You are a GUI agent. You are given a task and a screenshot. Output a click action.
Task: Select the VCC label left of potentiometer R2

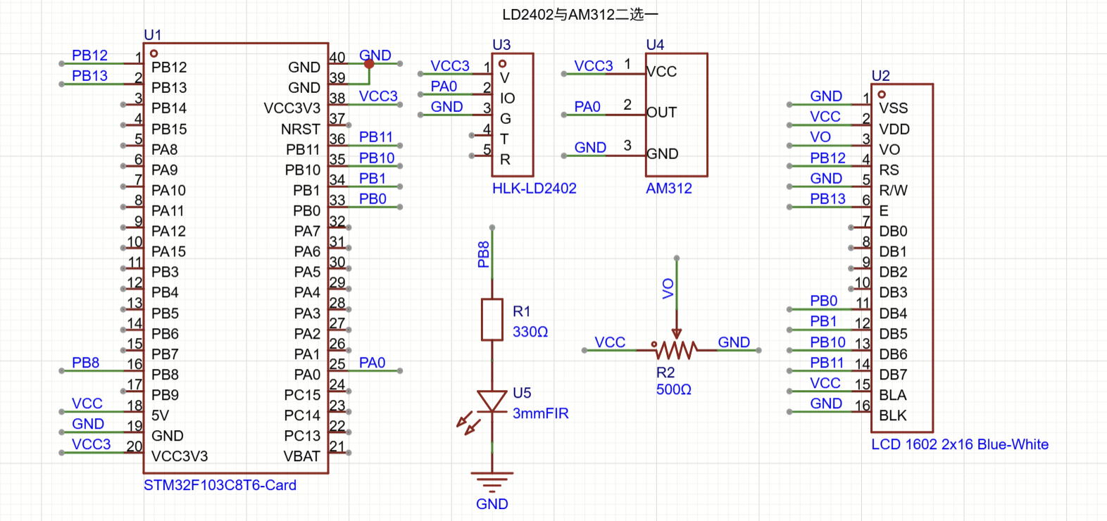tap(610, 342)
